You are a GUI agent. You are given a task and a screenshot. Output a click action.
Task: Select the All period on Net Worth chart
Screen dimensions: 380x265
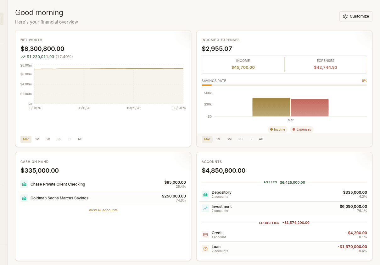point(80,139)
